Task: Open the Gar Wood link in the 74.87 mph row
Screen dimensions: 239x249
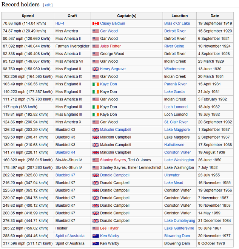Action: (109, 31)
